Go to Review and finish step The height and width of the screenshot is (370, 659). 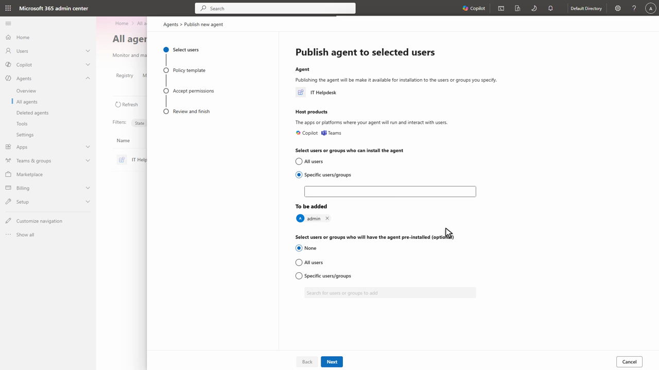click(191, 112)
